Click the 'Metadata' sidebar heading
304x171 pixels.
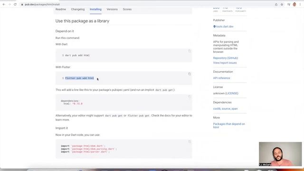tap(219, 36)
